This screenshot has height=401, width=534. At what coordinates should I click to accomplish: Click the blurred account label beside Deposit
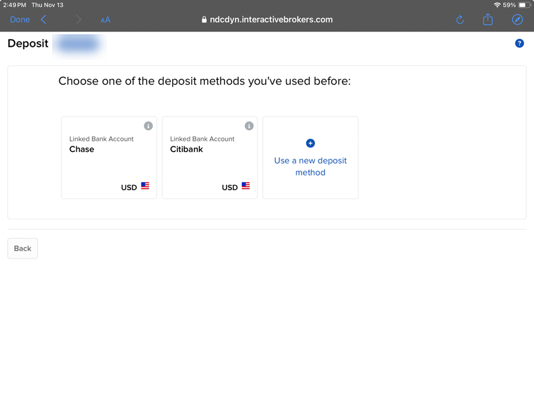(x=79, y=45)
